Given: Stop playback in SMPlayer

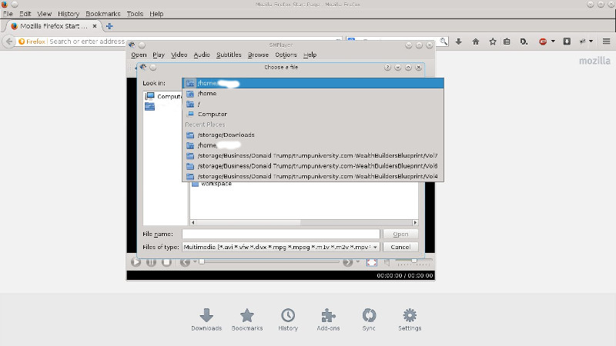Looking at the screenshot, I should (166, 262).
